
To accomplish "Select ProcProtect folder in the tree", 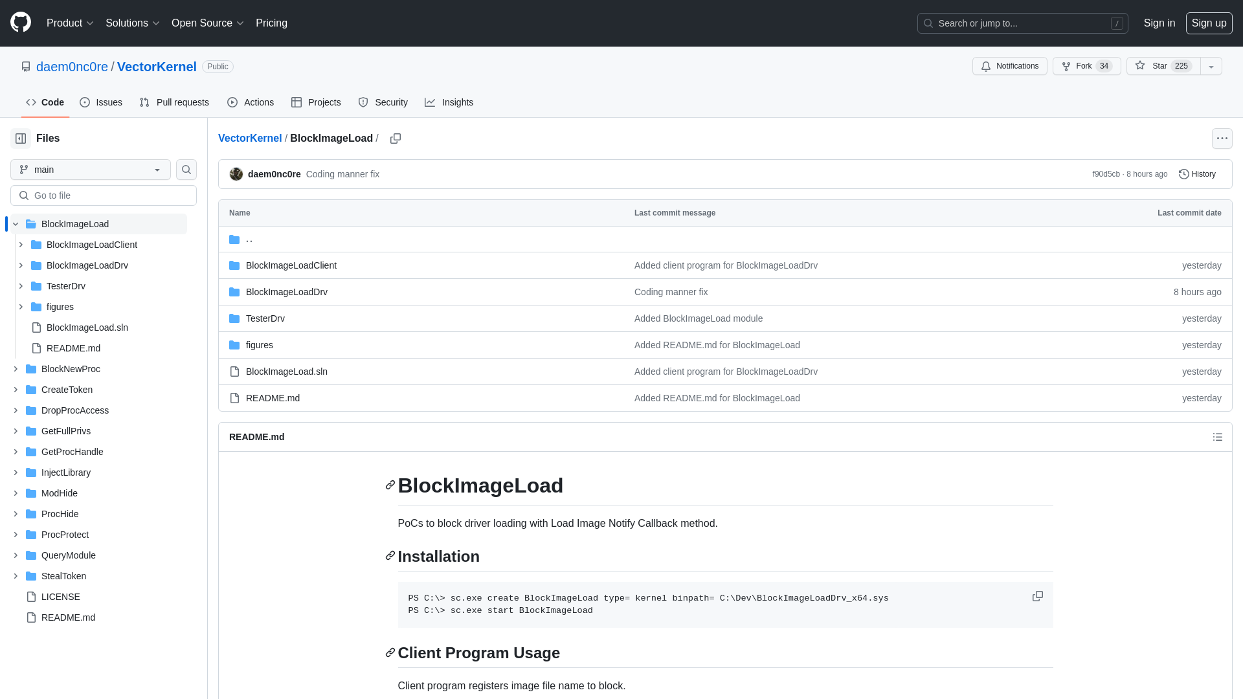I will [x=65, y=535].
